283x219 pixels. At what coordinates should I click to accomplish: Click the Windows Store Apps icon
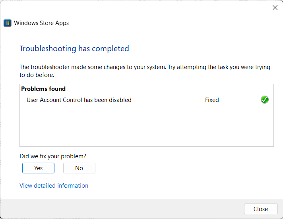point(8,23)
